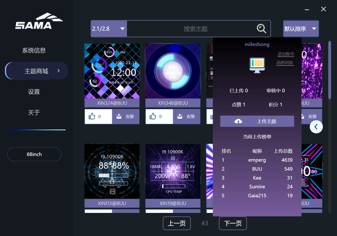Click the 当前上传榜单 heading

pos(257,137)
